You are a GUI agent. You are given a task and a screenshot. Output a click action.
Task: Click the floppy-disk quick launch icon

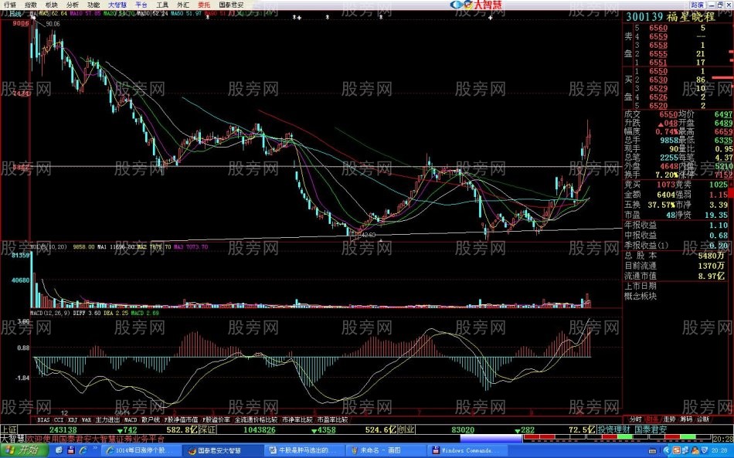click(71, 450)
